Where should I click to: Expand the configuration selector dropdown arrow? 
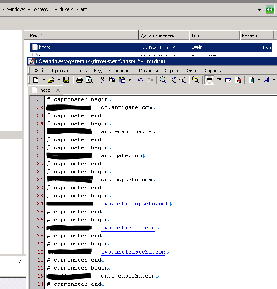click(x=259, y=80)
